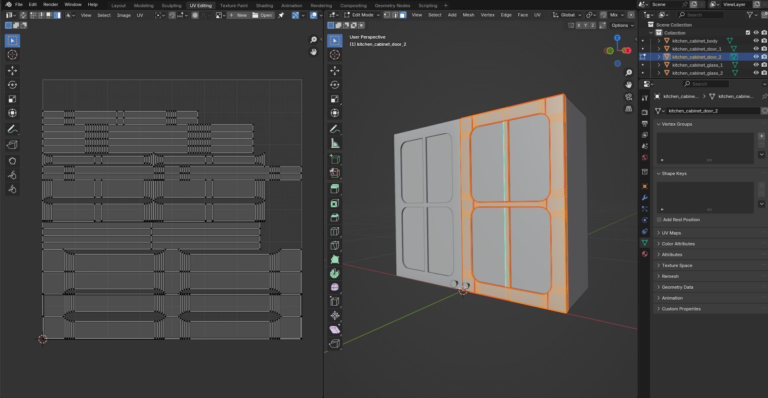
Task: Select the Loop Cut tool
Action: 335,231
